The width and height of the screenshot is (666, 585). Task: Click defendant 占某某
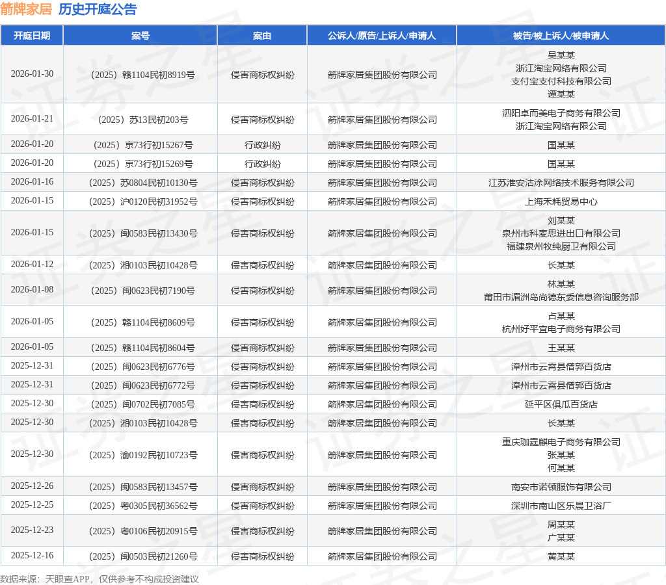click(x=561, y=316)
